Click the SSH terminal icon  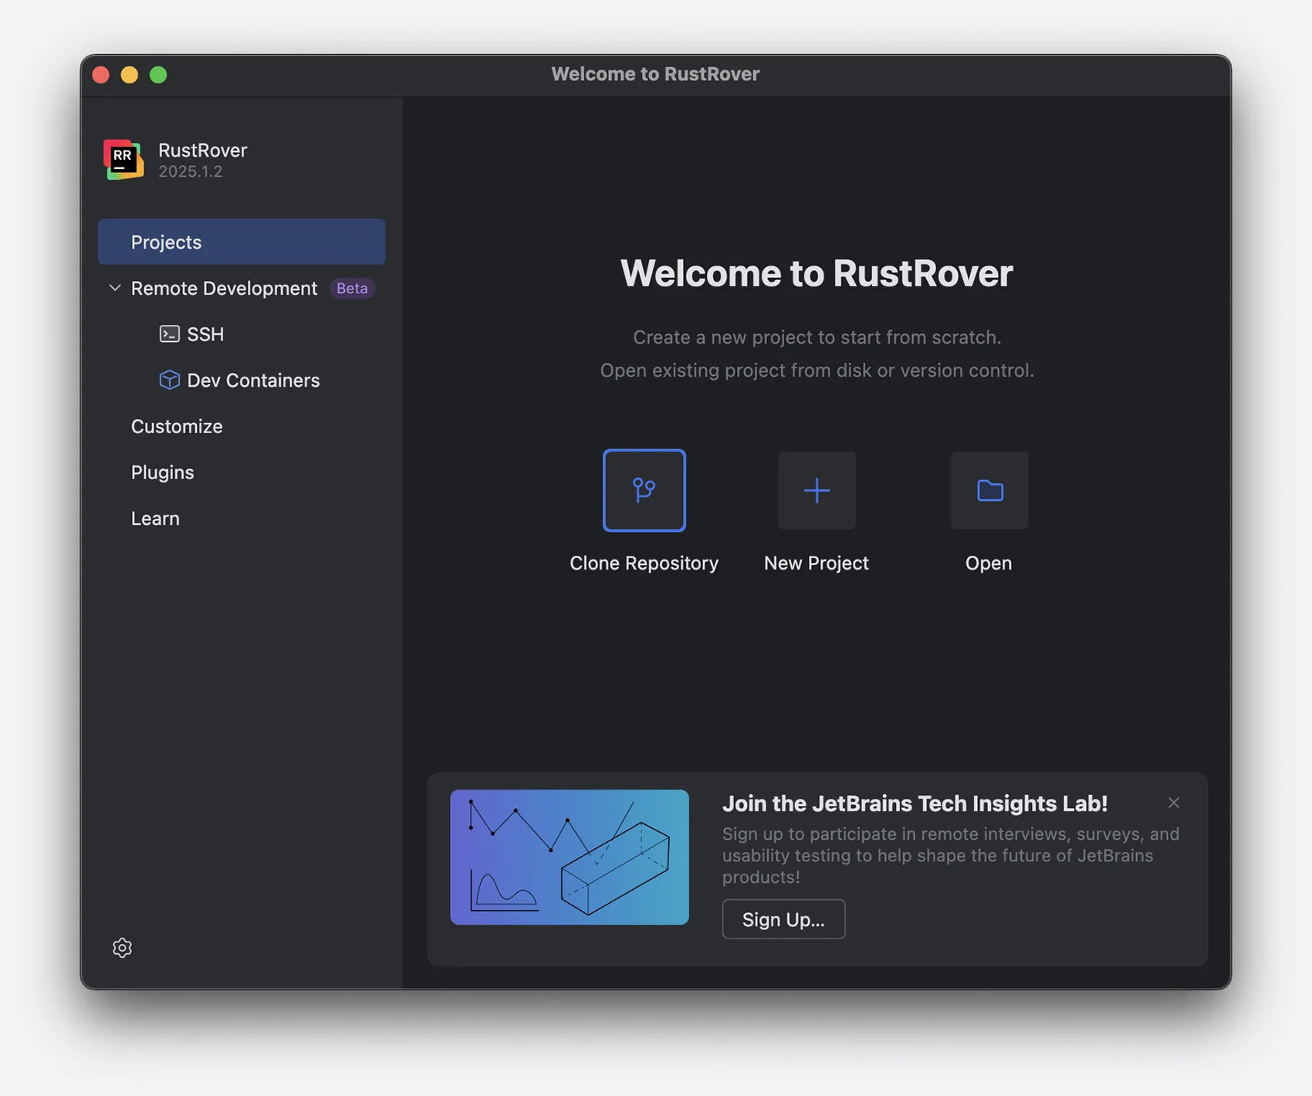coord(169,333)
